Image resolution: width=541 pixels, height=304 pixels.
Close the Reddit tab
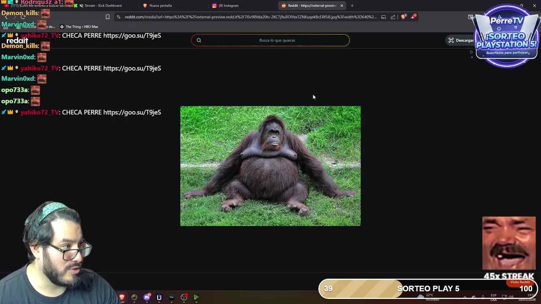coord(342,5)
